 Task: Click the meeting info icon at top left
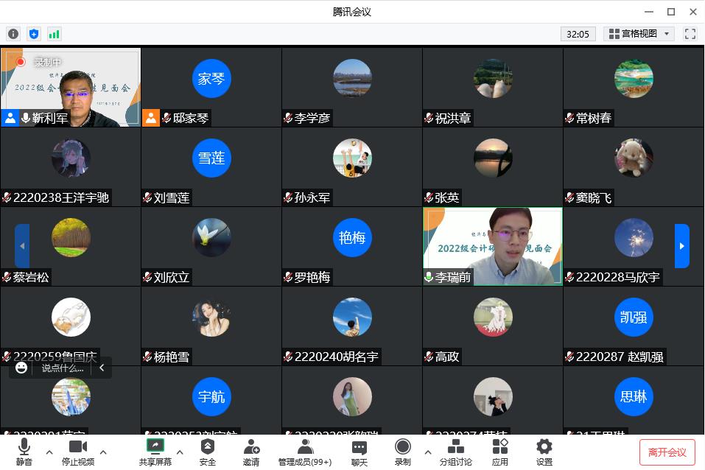click(13, 34)
